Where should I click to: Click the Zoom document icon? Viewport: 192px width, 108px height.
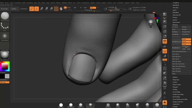point(165,27)
